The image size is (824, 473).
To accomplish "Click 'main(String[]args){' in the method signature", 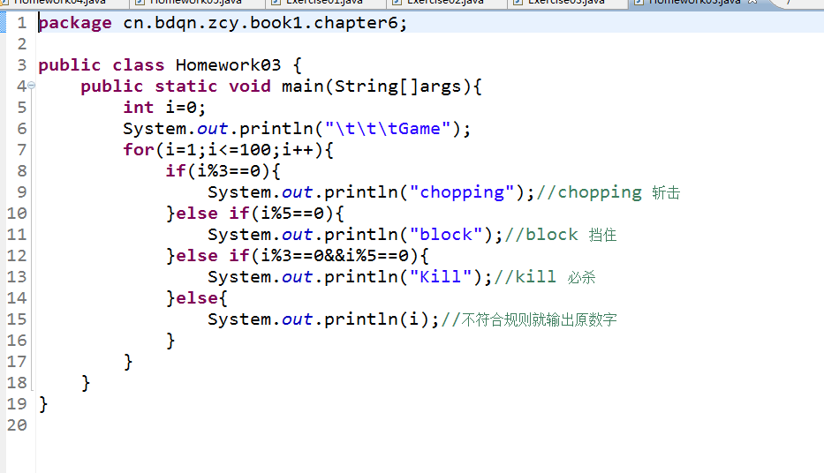I will pyautogui.click(x=382, y=86).
